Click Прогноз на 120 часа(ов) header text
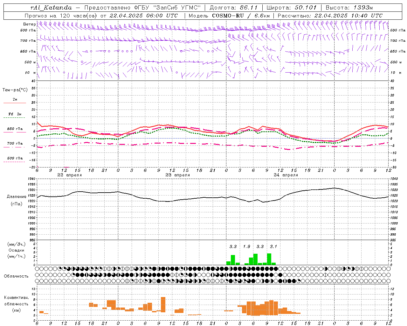This screenshot has height=326, width=407. coord(61,16)
